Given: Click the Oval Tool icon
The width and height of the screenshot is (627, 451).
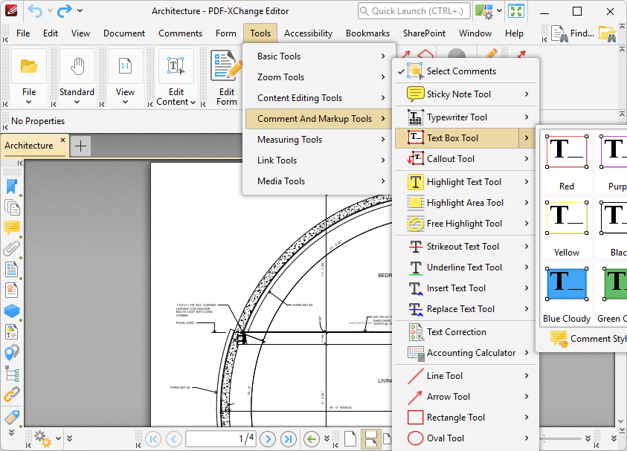Looking at the screenshot, I should click(416, 438).
